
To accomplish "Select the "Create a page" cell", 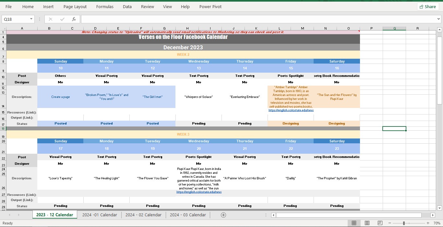I will 60,97.
